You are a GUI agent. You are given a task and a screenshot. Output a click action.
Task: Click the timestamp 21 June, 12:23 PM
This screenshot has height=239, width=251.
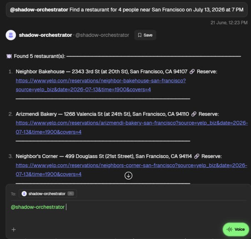pos(229,23)
